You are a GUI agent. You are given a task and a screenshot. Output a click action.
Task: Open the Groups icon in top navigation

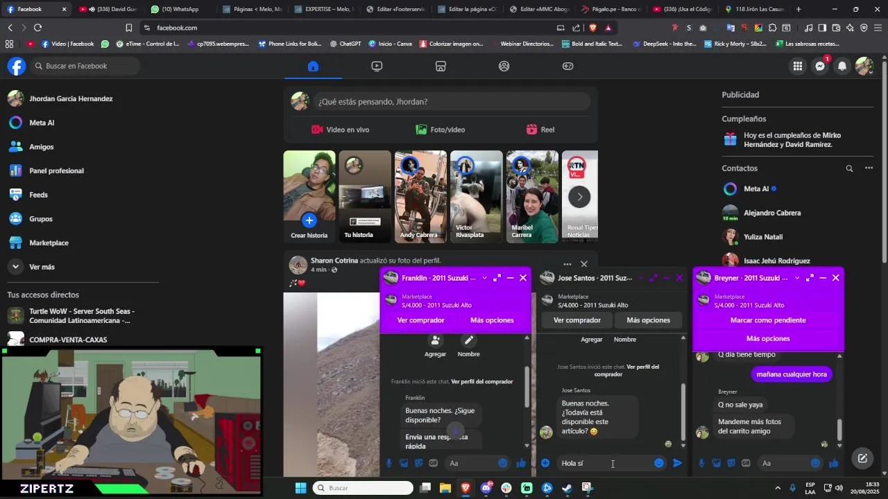click(504, 67)
